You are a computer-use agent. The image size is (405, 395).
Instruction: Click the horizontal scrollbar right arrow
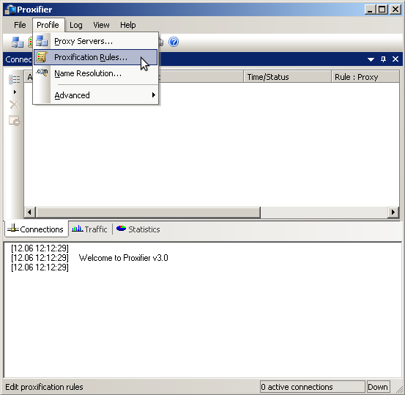[x=393, y=213]
